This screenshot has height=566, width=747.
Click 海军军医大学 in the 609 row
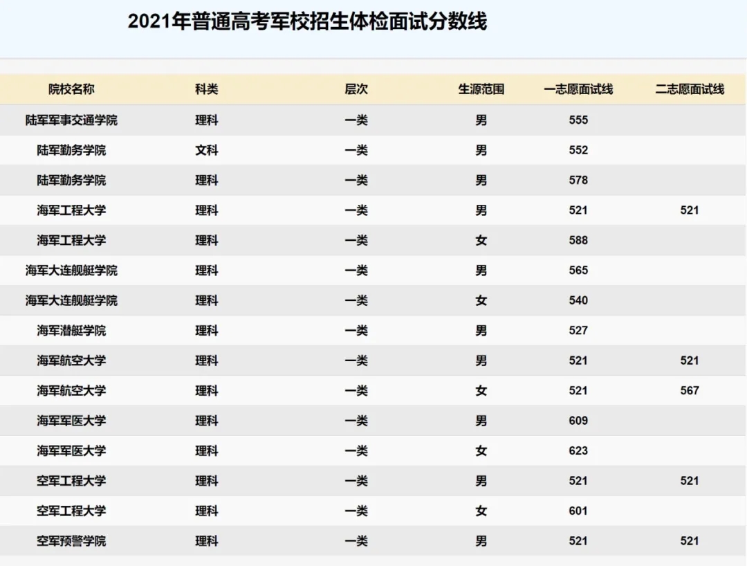(71, 421)
